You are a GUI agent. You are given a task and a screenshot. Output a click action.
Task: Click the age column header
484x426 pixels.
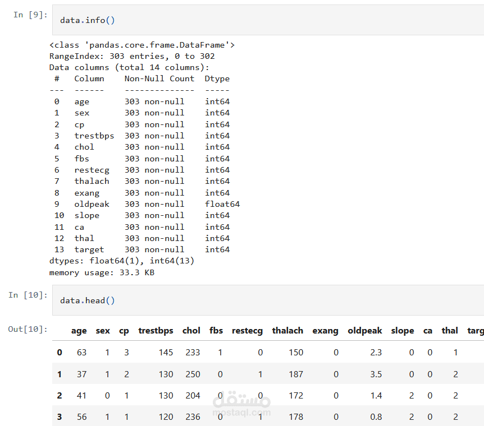coord(79,331)
